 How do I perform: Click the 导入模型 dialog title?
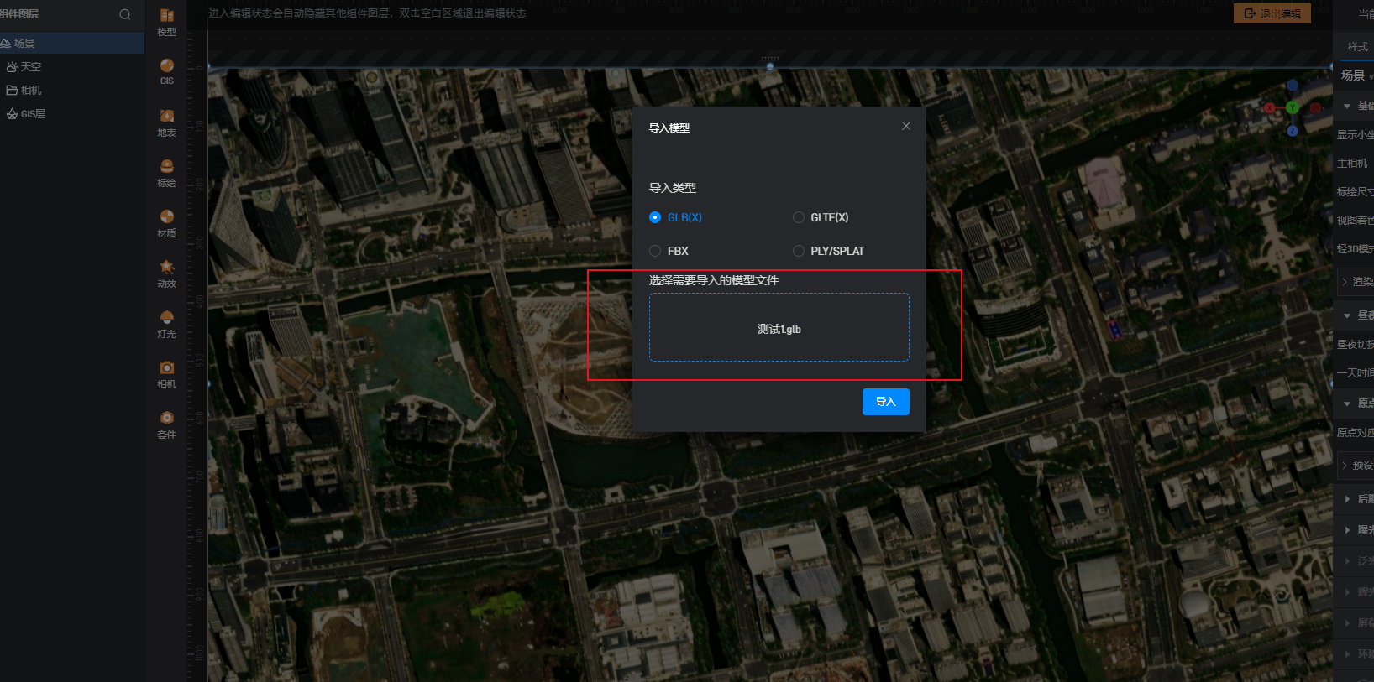(x=669, y=128)
